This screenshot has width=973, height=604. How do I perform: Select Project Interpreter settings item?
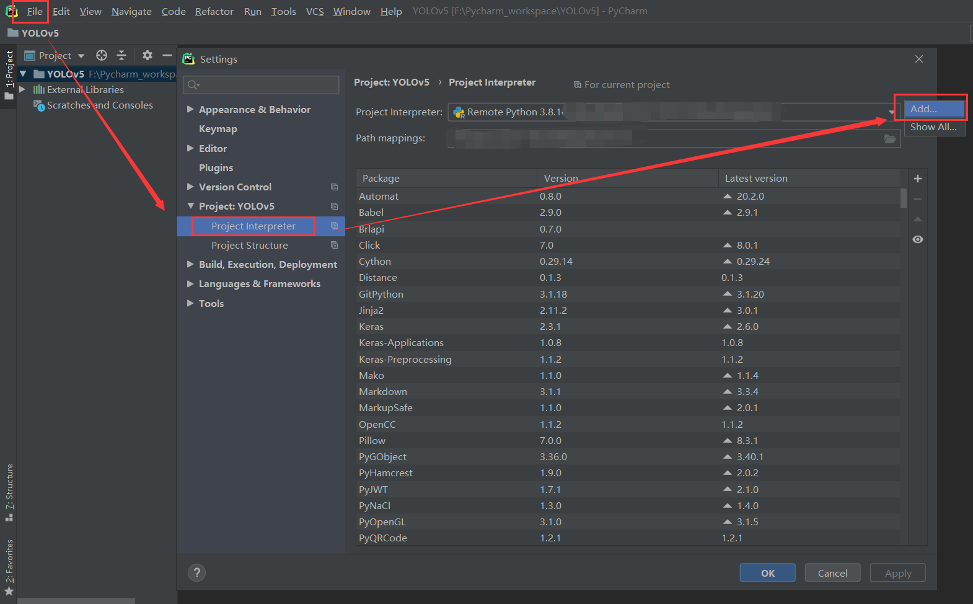253,226
